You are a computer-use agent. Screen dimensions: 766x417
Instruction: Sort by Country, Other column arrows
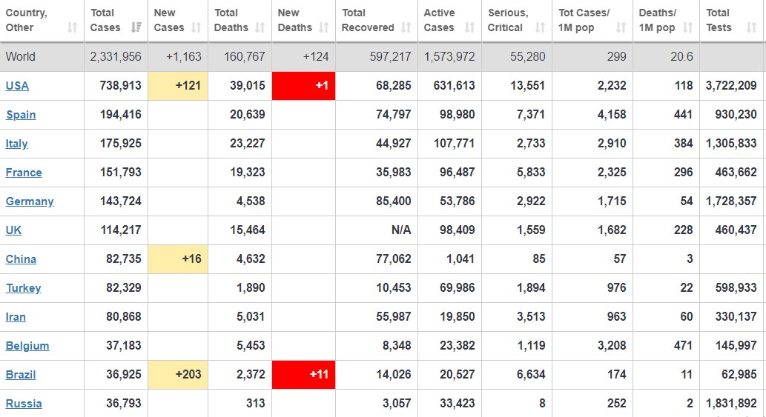click(72, 27)
